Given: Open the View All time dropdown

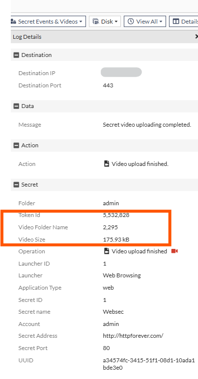Looking at the screenshot, I should coord(145,22).
